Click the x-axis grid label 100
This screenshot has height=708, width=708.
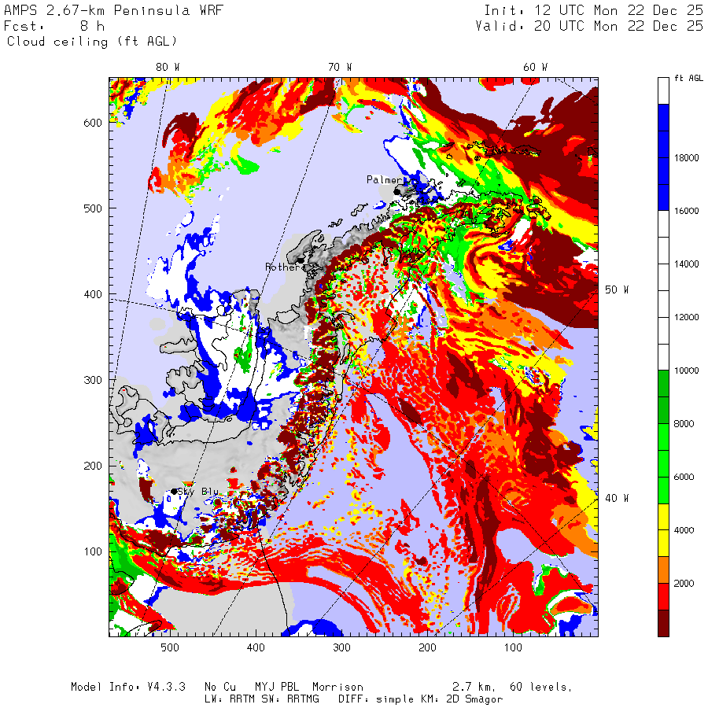pyautogui.click(x=513, y=648)
